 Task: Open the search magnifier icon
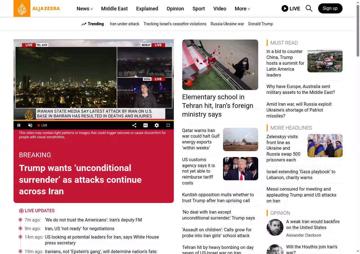(309, 8)
